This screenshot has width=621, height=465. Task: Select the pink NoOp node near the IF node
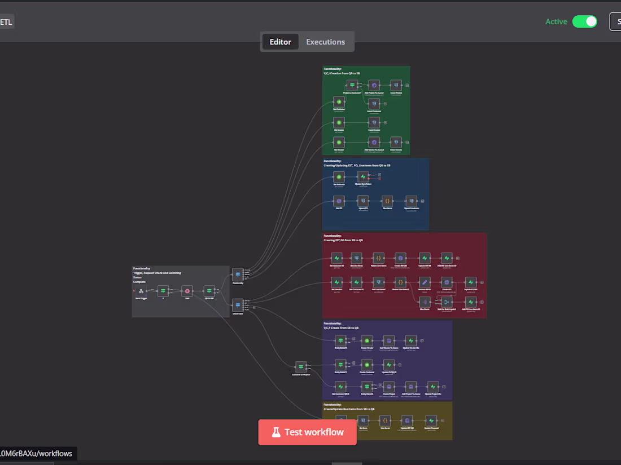pyautogui.click(x=187, y=291)
